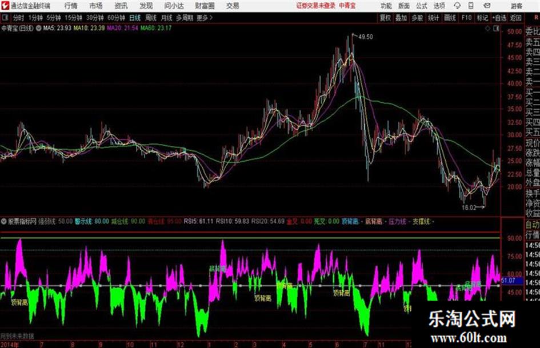Click the 多股 multi-stock button
This screenshot has width=540, height=348.
(x=417, y=18)
